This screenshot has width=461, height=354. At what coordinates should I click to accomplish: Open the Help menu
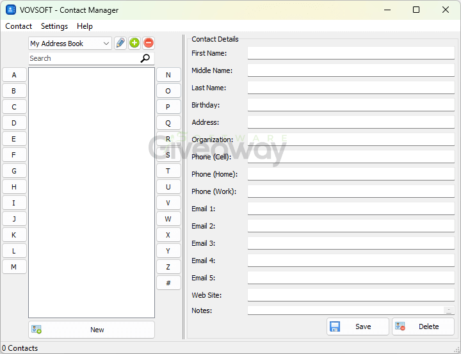click(85, 26)
